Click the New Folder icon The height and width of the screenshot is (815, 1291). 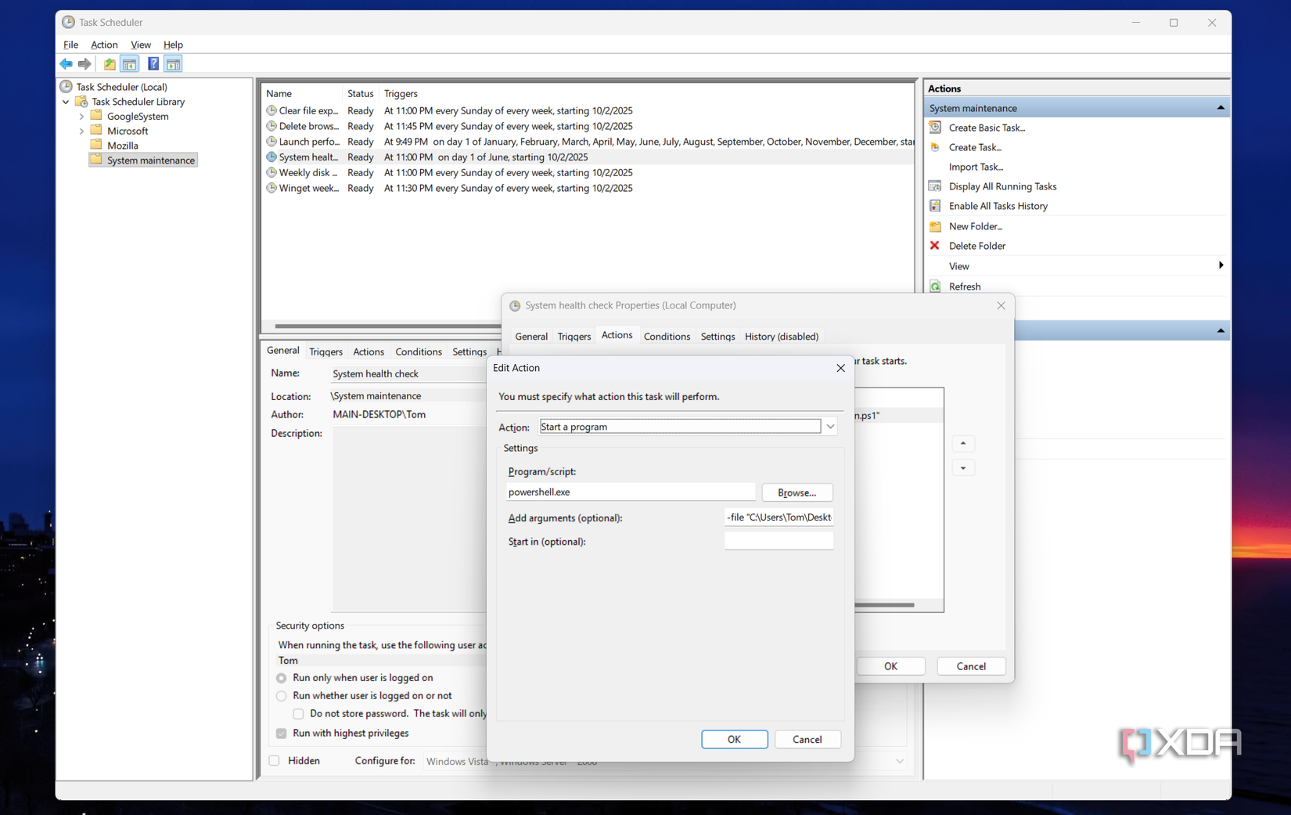pyautogui.click(x=935, y=225)
